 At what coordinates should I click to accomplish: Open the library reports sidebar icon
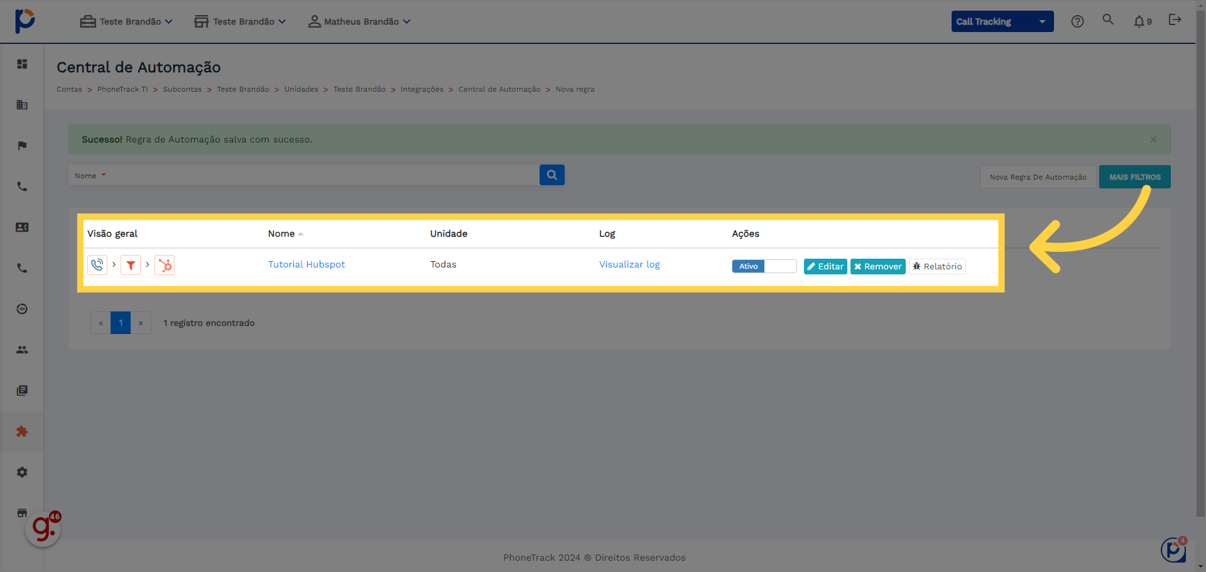point(22,391)
